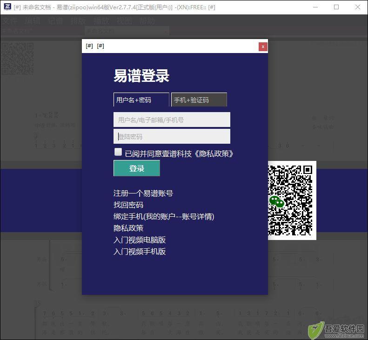
Task: Click the 找回密码 link
Action: tap(128, 205)
